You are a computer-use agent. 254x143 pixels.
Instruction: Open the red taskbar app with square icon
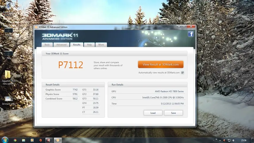pos(49,140)
